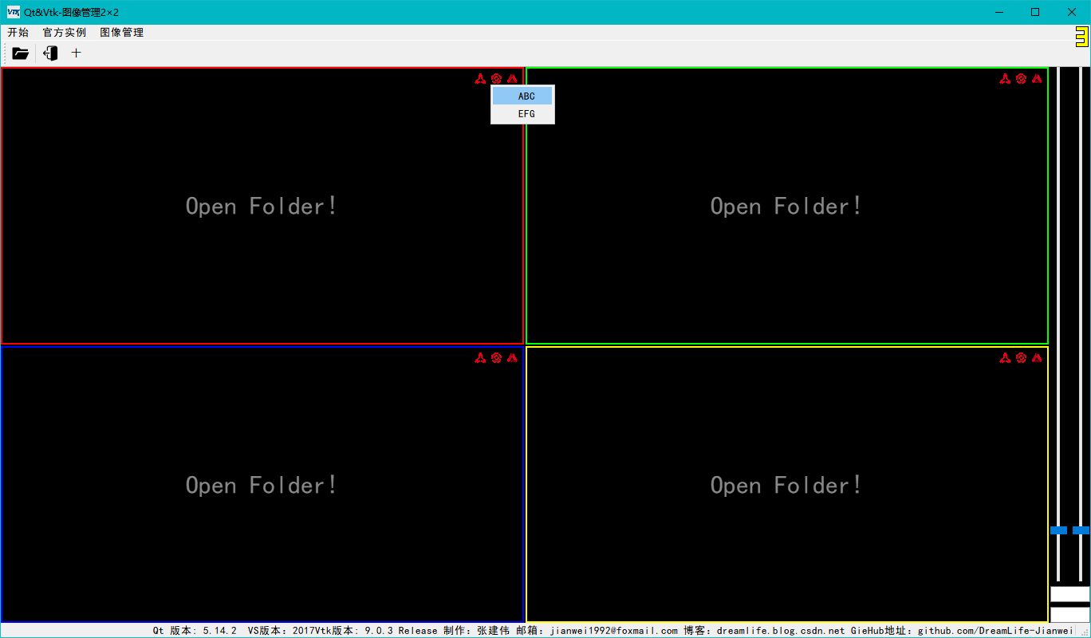Click the Qt 版本: 5.14.2 status text
Image resolution: width=1091 pixels, height=638 pixels.
coord(195,631)
